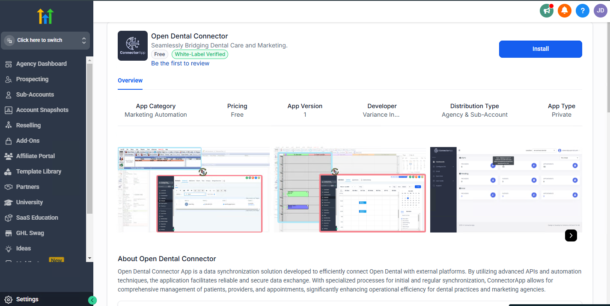Open Settings at the bottom of sidebar
This screenshot has height=306, width=610.
(27, 299)
